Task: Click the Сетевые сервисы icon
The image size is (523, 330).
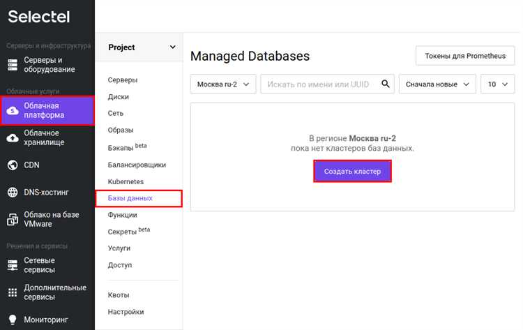Action: tap(13, 265)
